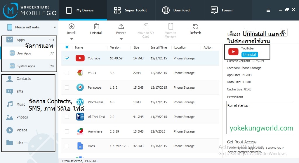This screenshot has width=299, height=163.
Task: Click the Anywhere app icon
Action: tap(80, 131)
